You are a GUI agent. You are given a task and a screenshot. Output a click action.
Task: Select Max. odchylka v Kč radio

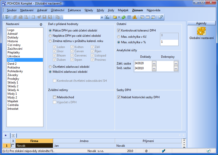pyautogui.click(x=119, y=37)
